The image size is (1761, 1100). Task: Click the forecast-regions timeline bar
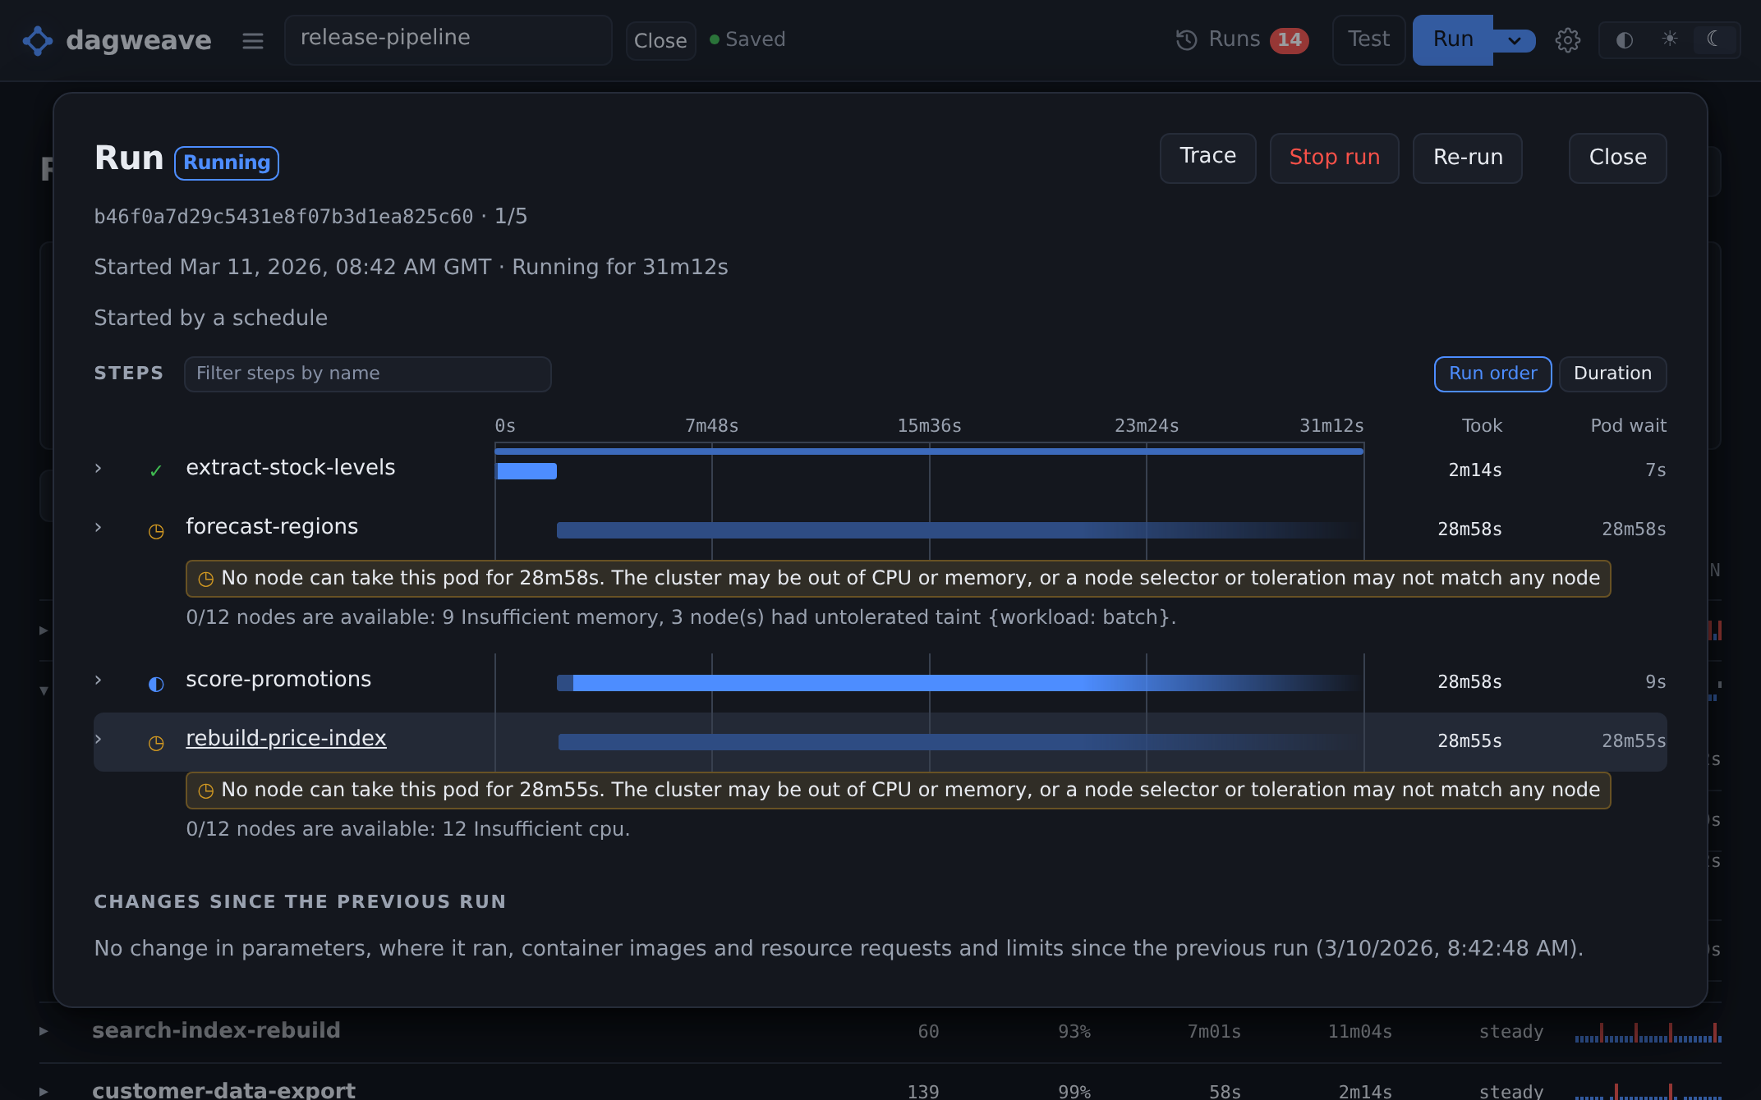[x=959, y=530]
